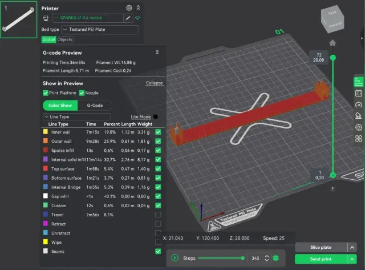Toggle the Lite Mode round switch
The image size is (365, 270).
point(156,116)
